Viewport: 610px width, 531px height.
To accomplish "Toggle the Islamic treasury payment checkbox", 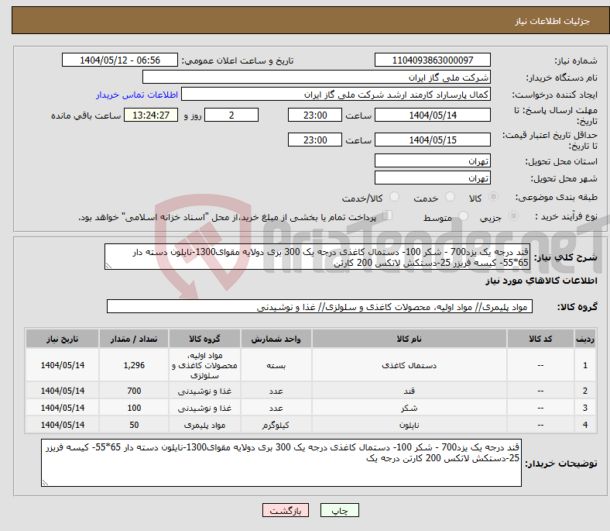I will click(387, 216).
